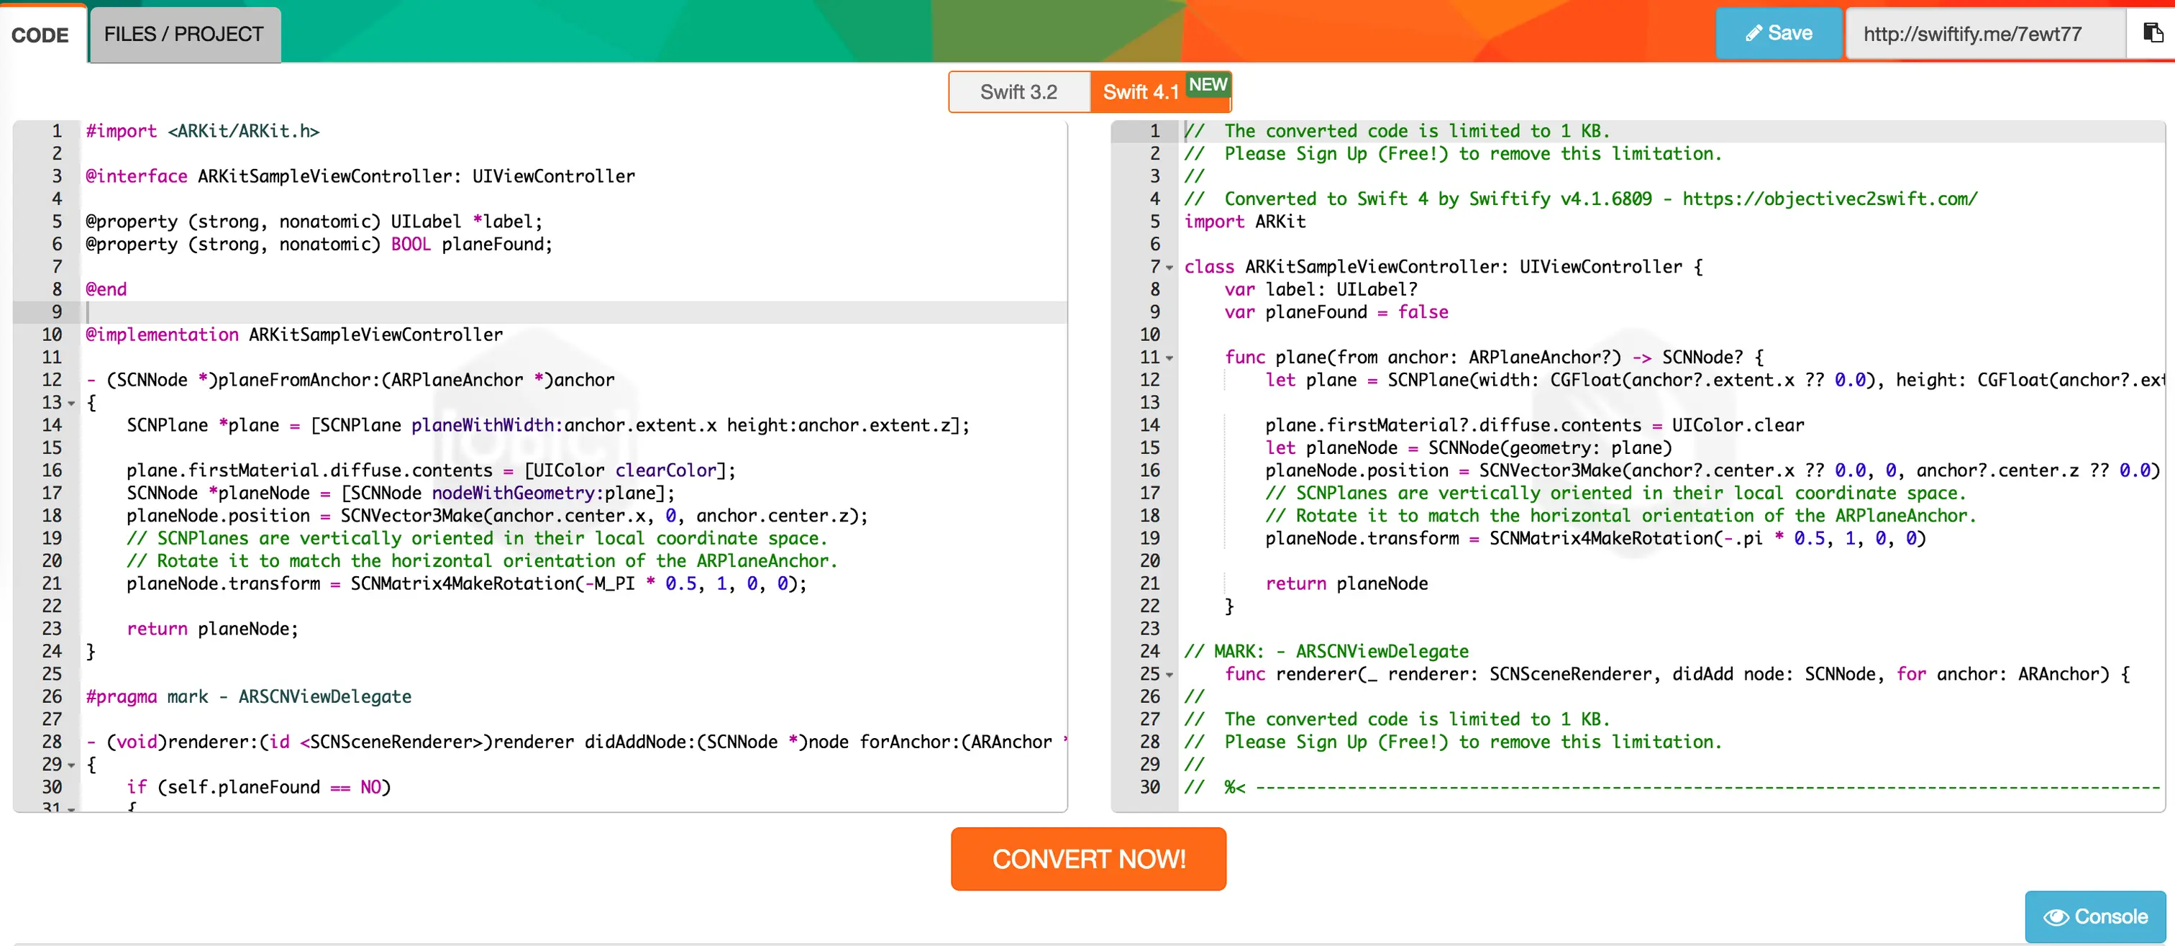Click the NEW badge on Swift 4.1
The height and width of the screenshot is (946, 2175).
[1208, 84]
